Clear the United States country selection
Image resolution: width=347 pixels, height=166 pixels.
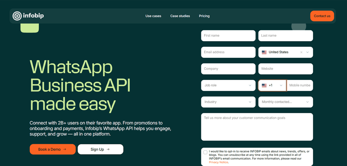(x=301, y=52)
